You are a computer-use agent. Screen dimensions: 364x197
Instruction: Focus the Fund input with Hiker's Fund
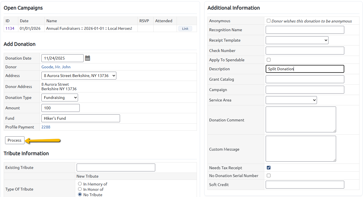(x=81, y=118)
